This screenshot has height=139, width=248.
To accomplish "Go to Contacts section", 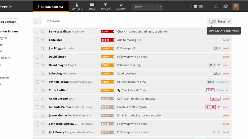I will click(77, 7).
